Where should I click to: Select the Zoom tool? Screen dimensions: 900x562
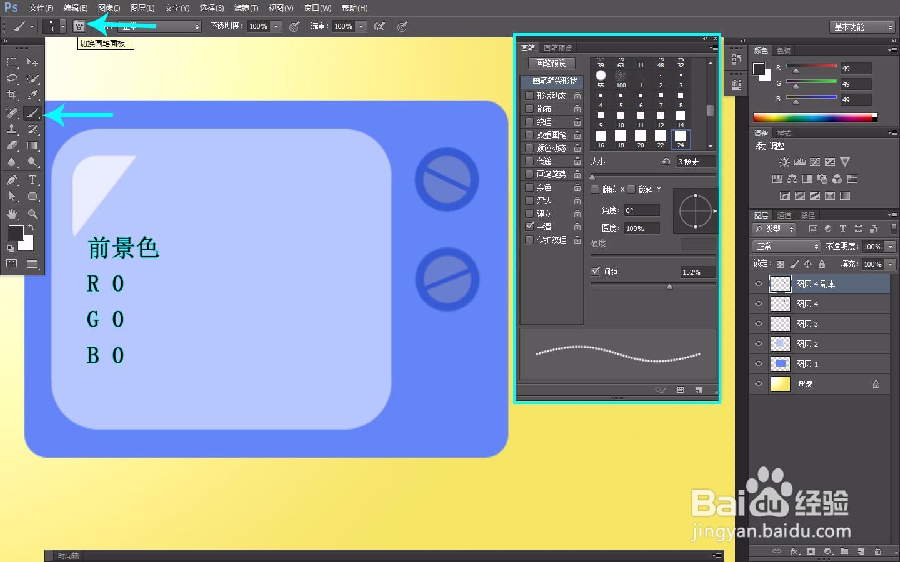[32, 214]
